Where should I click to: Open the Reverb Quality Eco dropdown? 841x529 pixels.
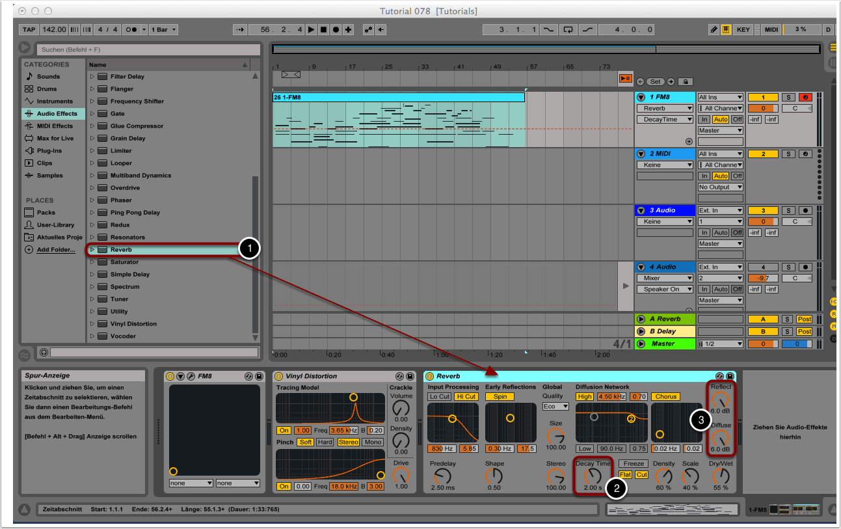tap(555, 406)
